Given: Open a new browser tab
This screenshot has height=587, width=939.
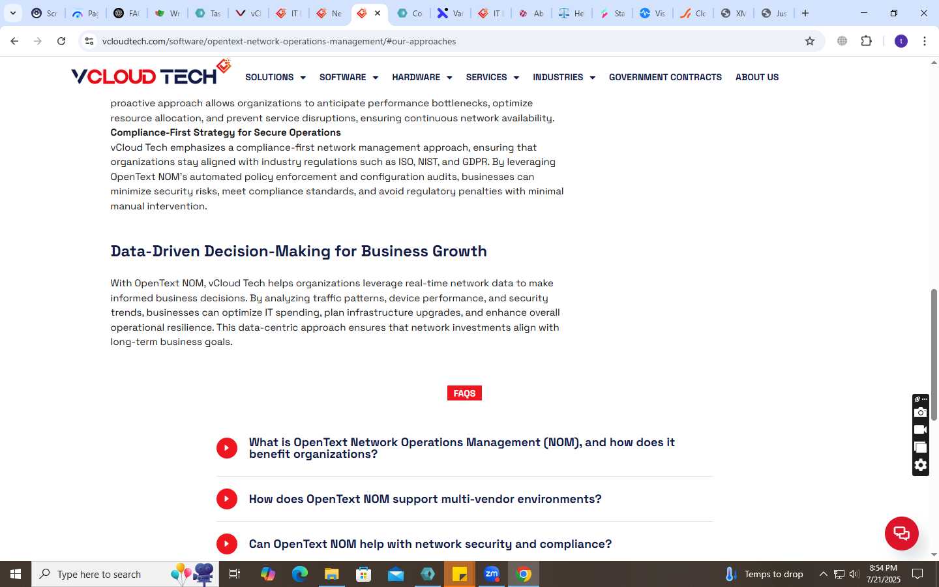Looking at the screenshot, I should point(805,13).
